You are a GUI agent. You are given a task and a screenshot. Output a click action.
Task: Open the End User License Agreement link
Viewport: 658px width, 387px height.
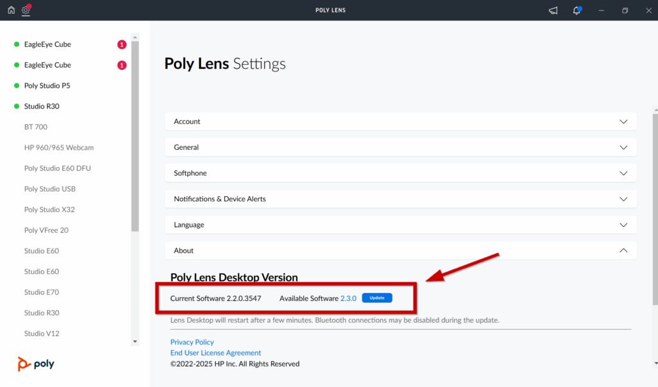click(x=215, y=353)
